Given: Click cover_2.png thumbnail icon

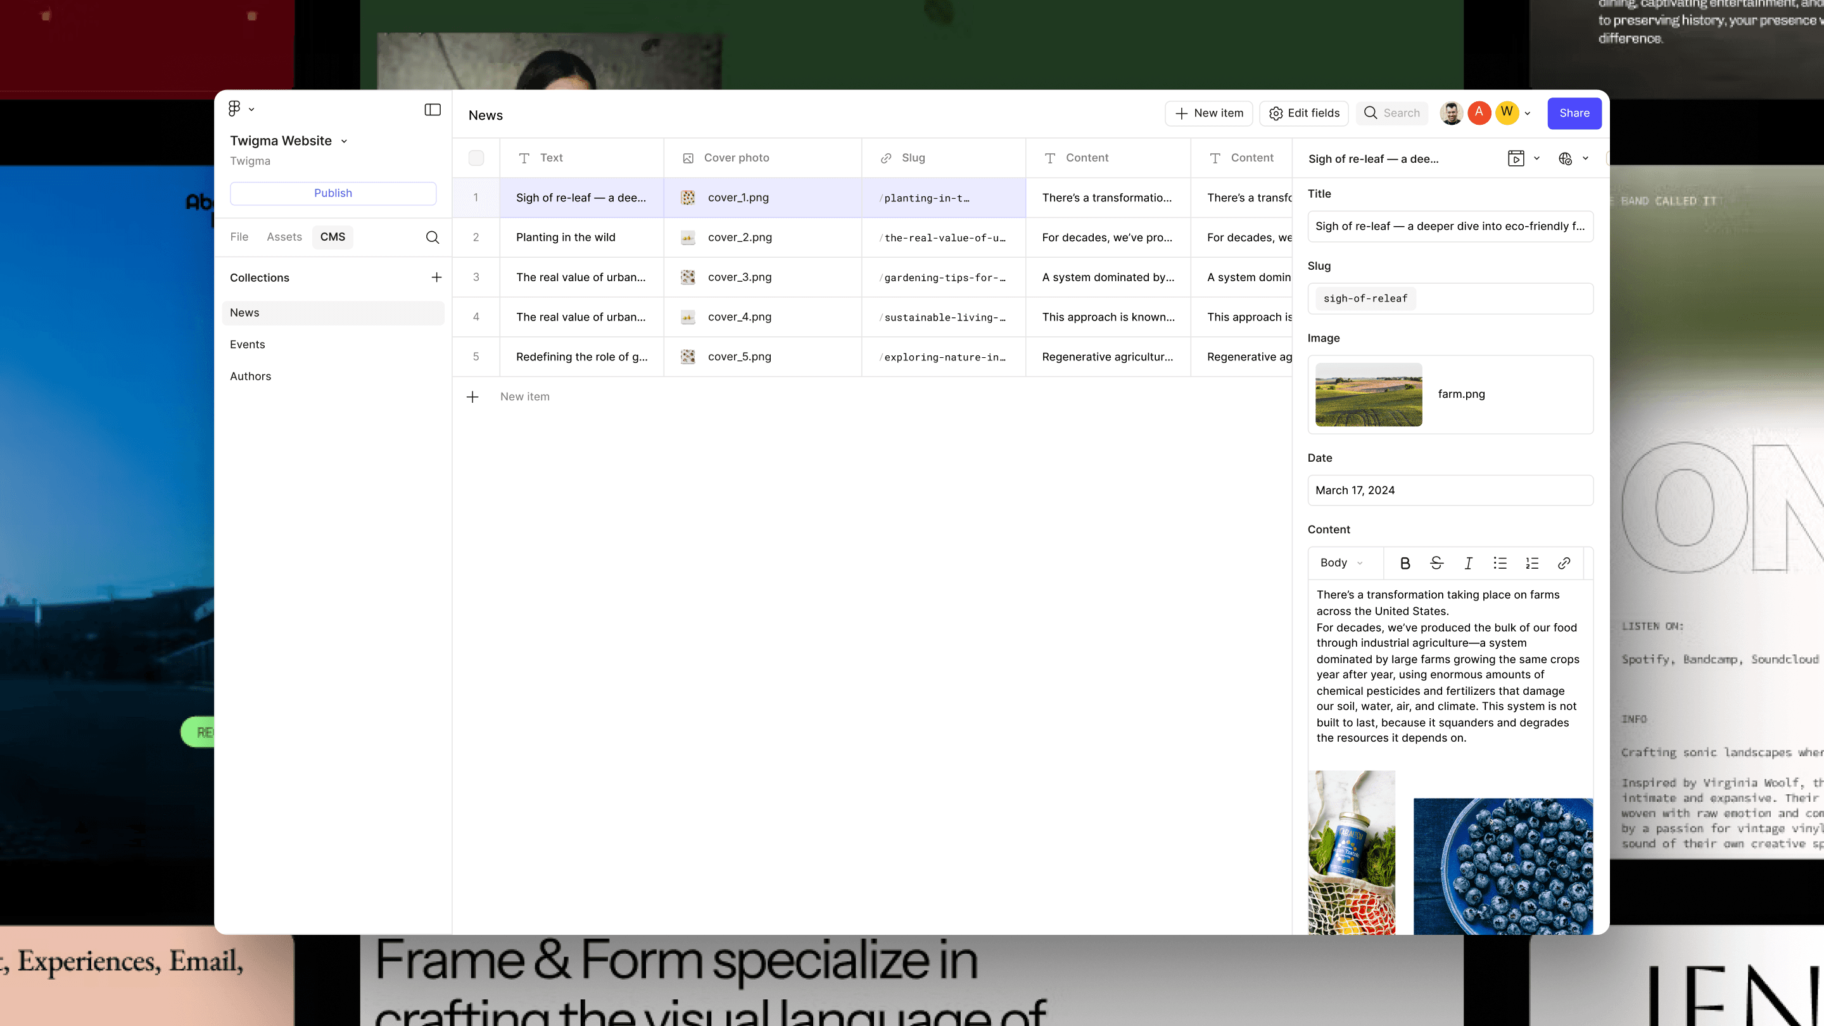Looking at the screenshot, I should coord(688,238).
